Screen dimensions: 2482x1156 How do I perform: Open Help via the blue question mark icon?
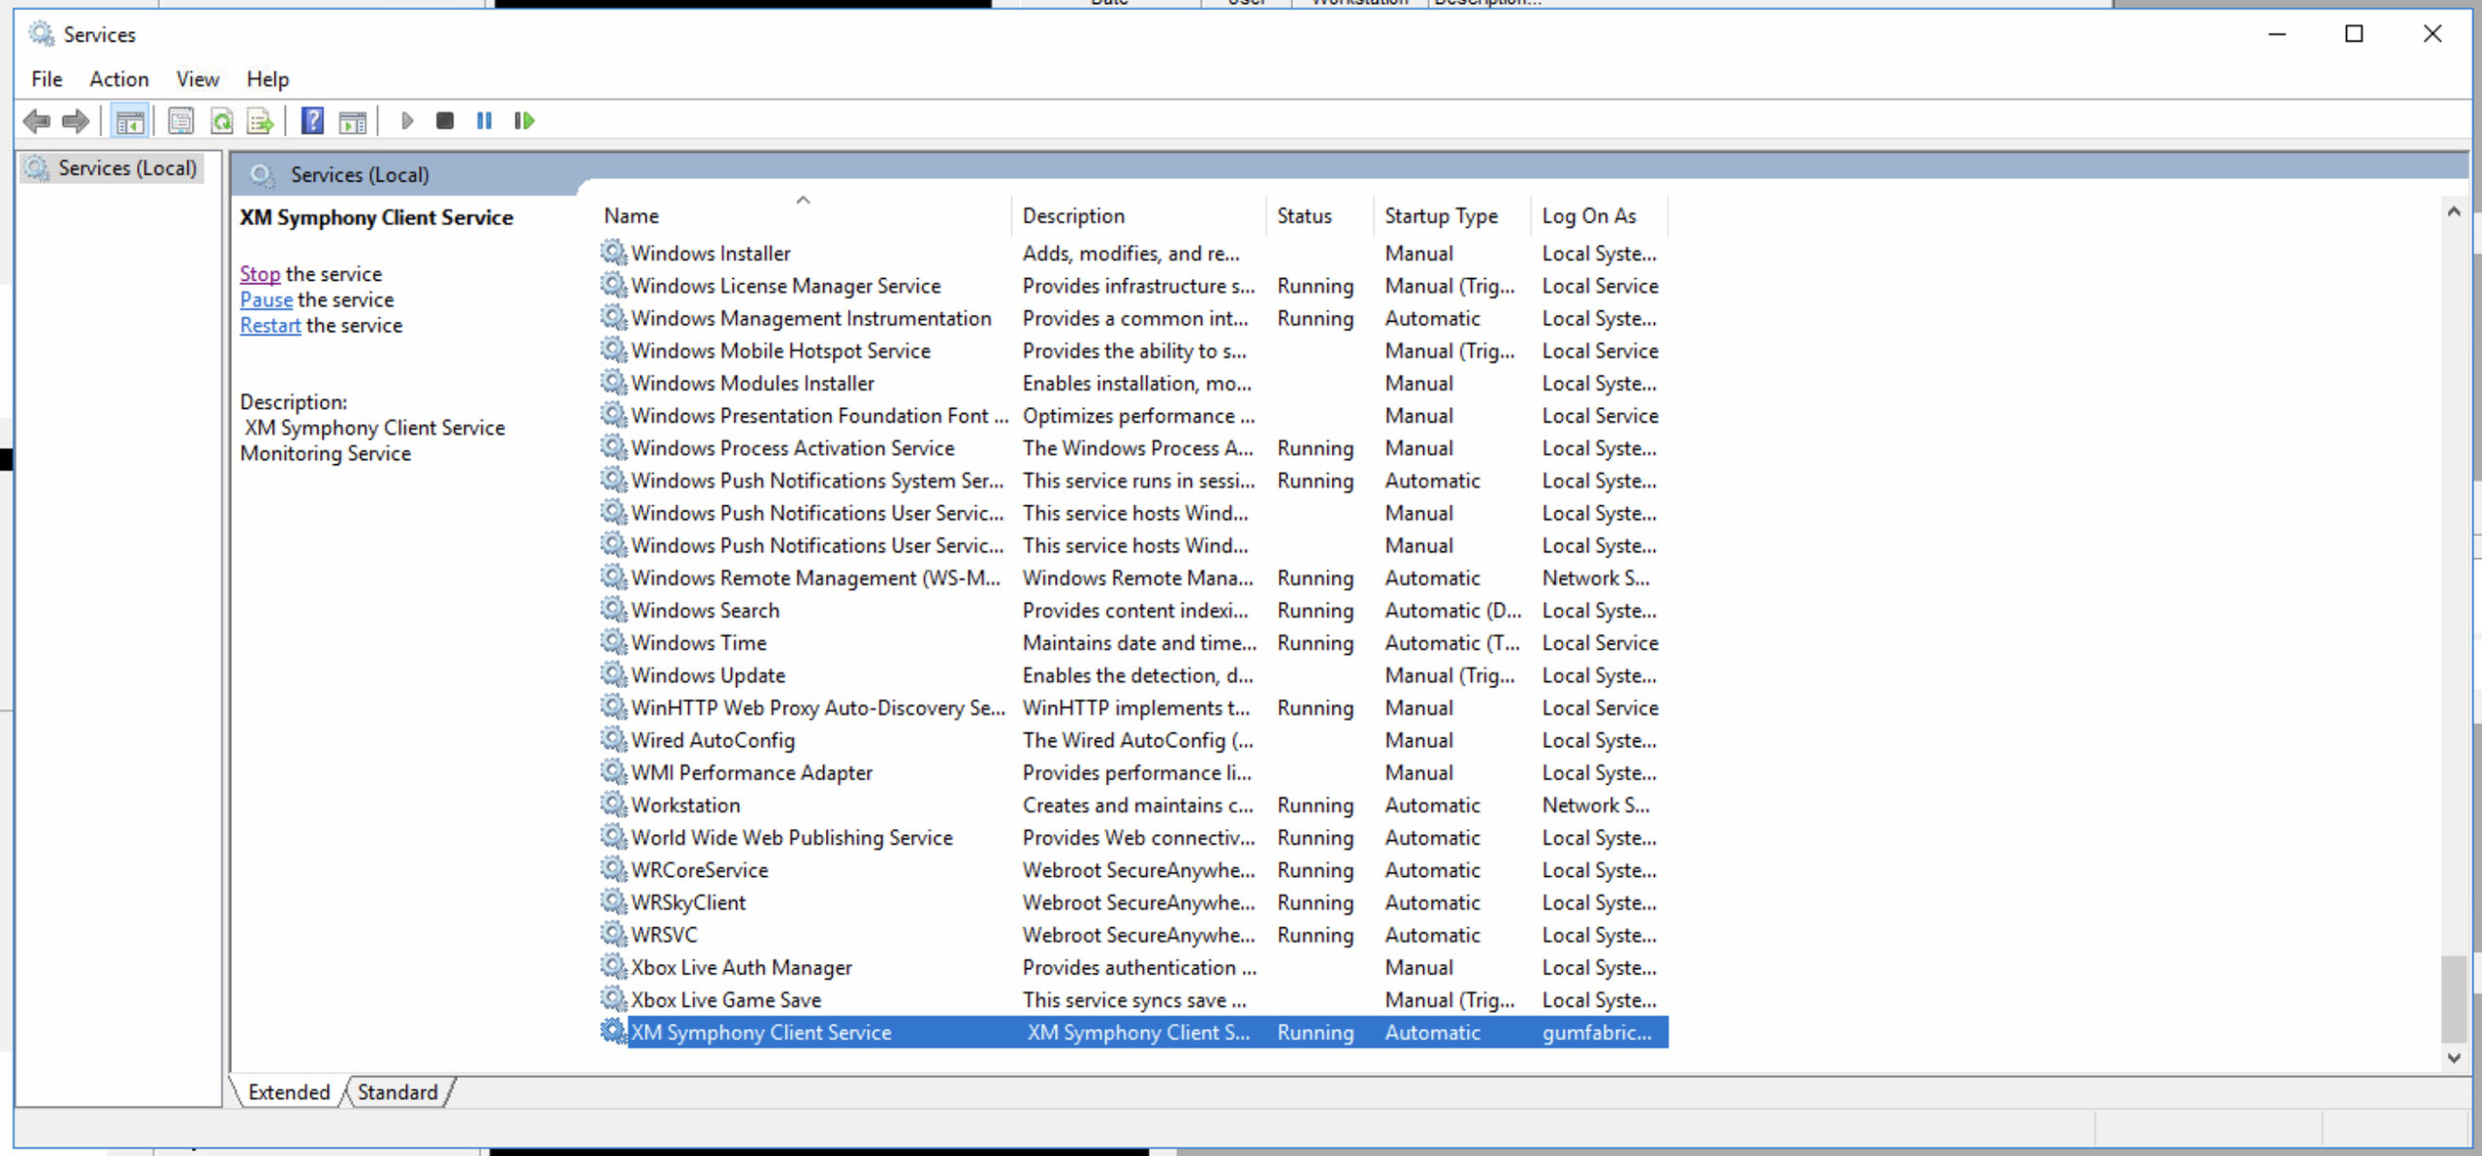coord(312,121)
